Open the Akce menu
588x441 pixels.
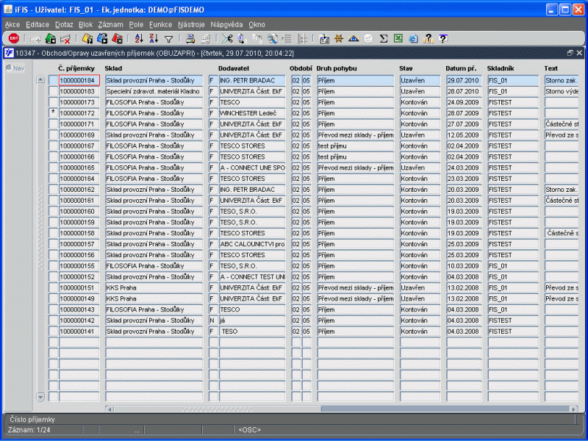pos(12,25)
